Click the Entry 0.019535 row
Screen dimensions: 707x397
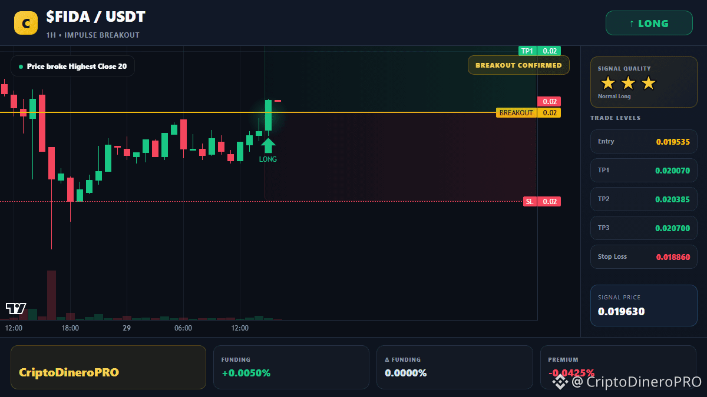pyautogui.click(x=643, y=142)
